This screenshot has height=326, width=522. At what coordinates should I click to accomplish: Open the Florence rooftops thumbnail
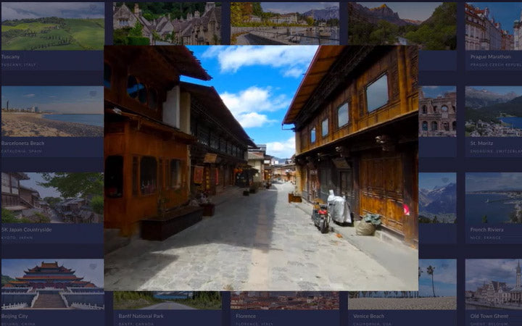tap(285, 301)
